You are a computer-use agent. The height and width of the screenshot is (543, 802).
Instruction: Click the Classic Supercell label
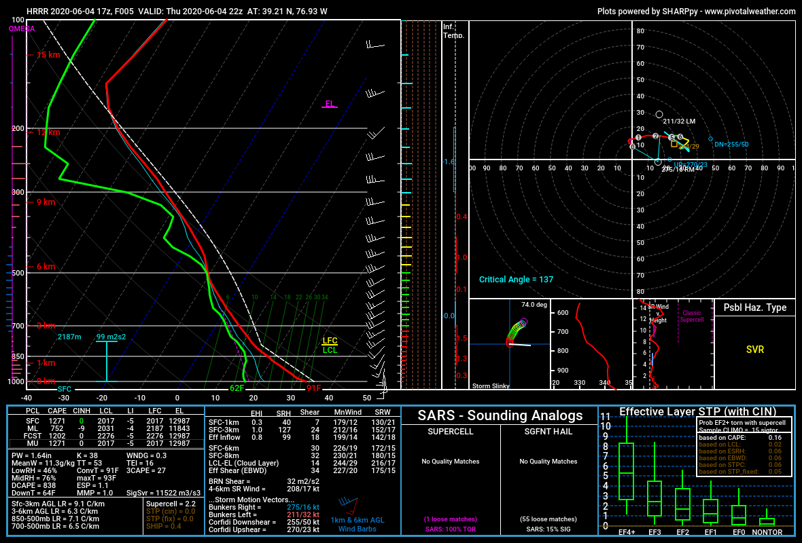[x=691, y=316]
